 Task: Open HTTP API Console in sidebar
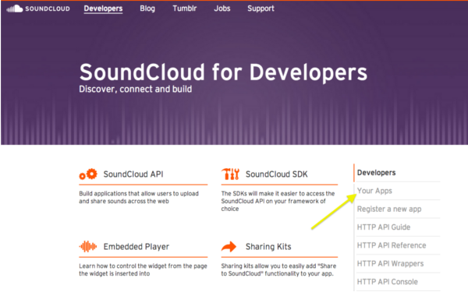coord(388,282)
